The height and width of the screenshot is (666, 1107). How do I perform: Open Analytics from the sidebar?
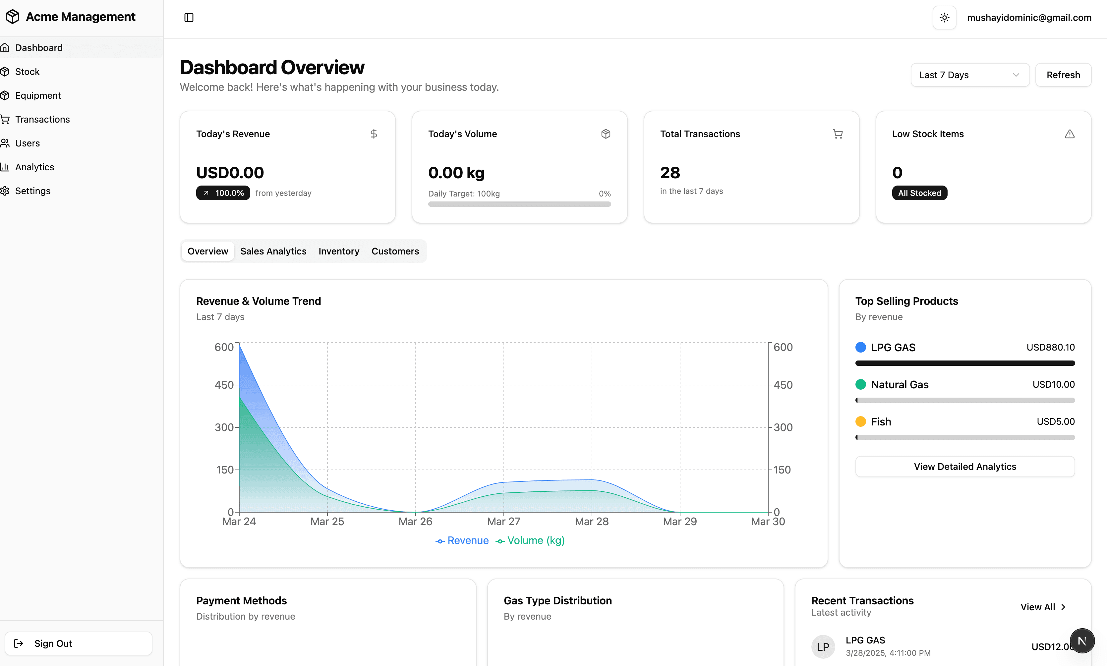point(34,167)
